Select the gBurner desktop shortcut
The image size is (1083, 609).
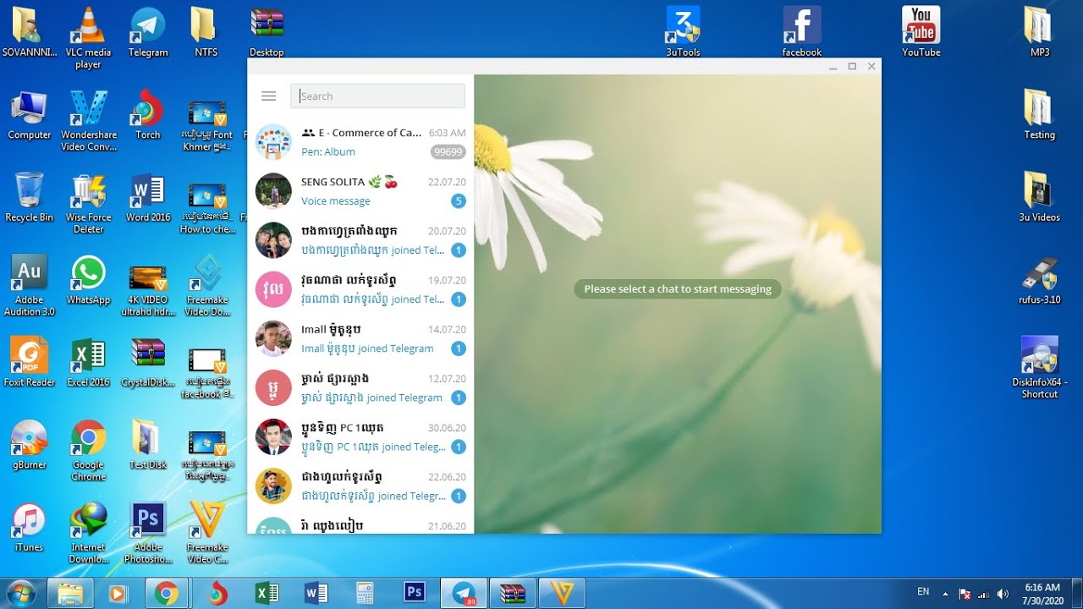coord(29,444)
